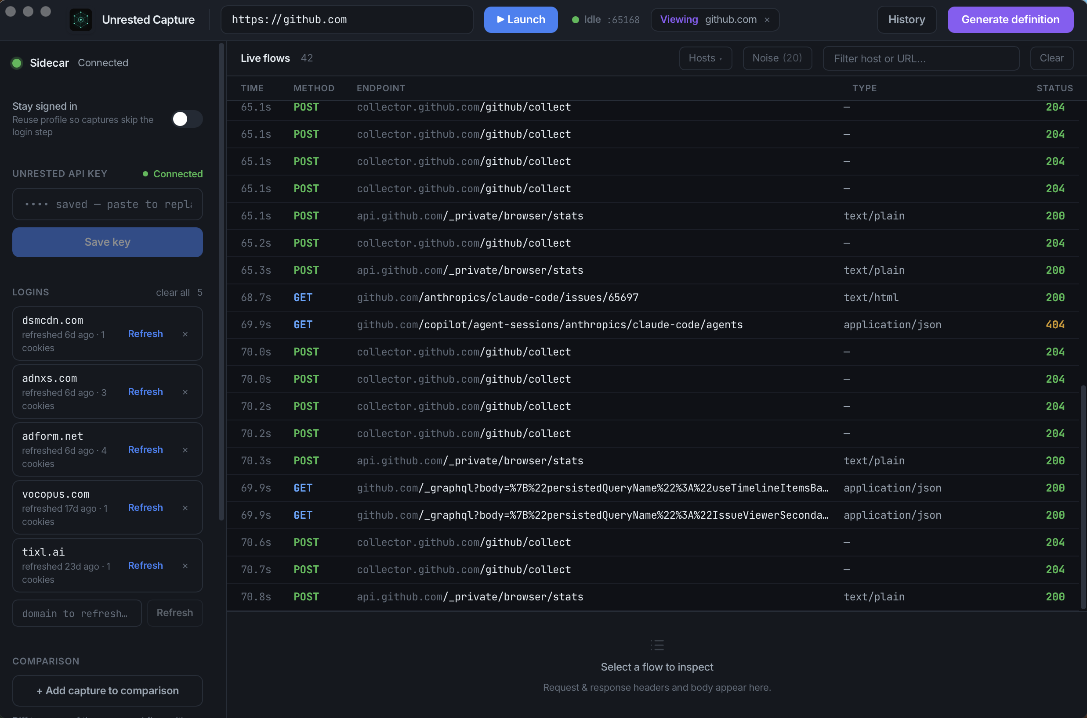Toggle the Noise (20) filter

pyautogui.click(x=777, y=58)
